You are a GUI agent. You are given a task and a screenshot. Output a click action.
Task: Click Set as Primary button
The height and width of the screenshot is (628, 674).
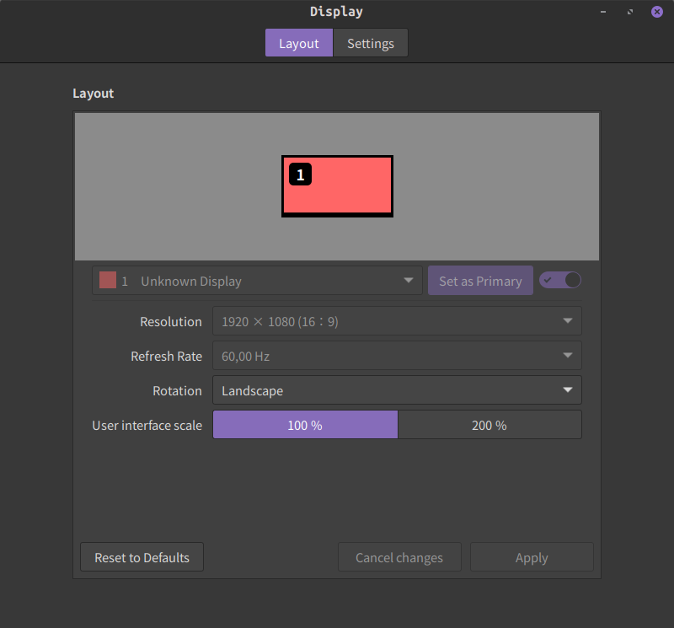click(480, 281)
